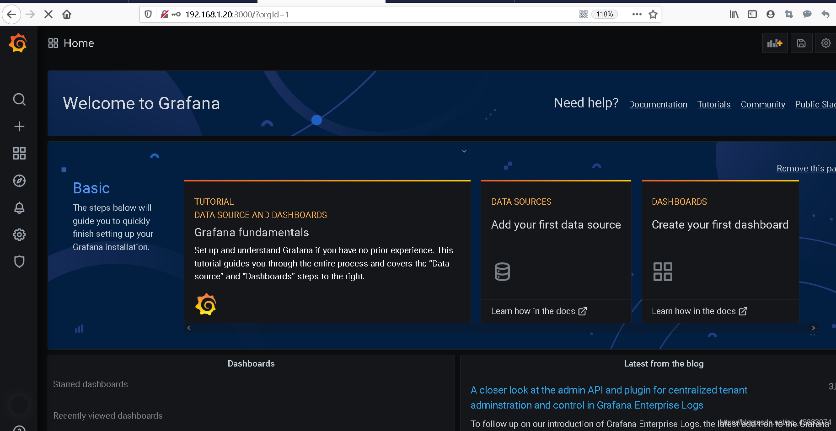Click the left carousel arrow under cards
Screen dimensions: 836x431
click(189, 328)
